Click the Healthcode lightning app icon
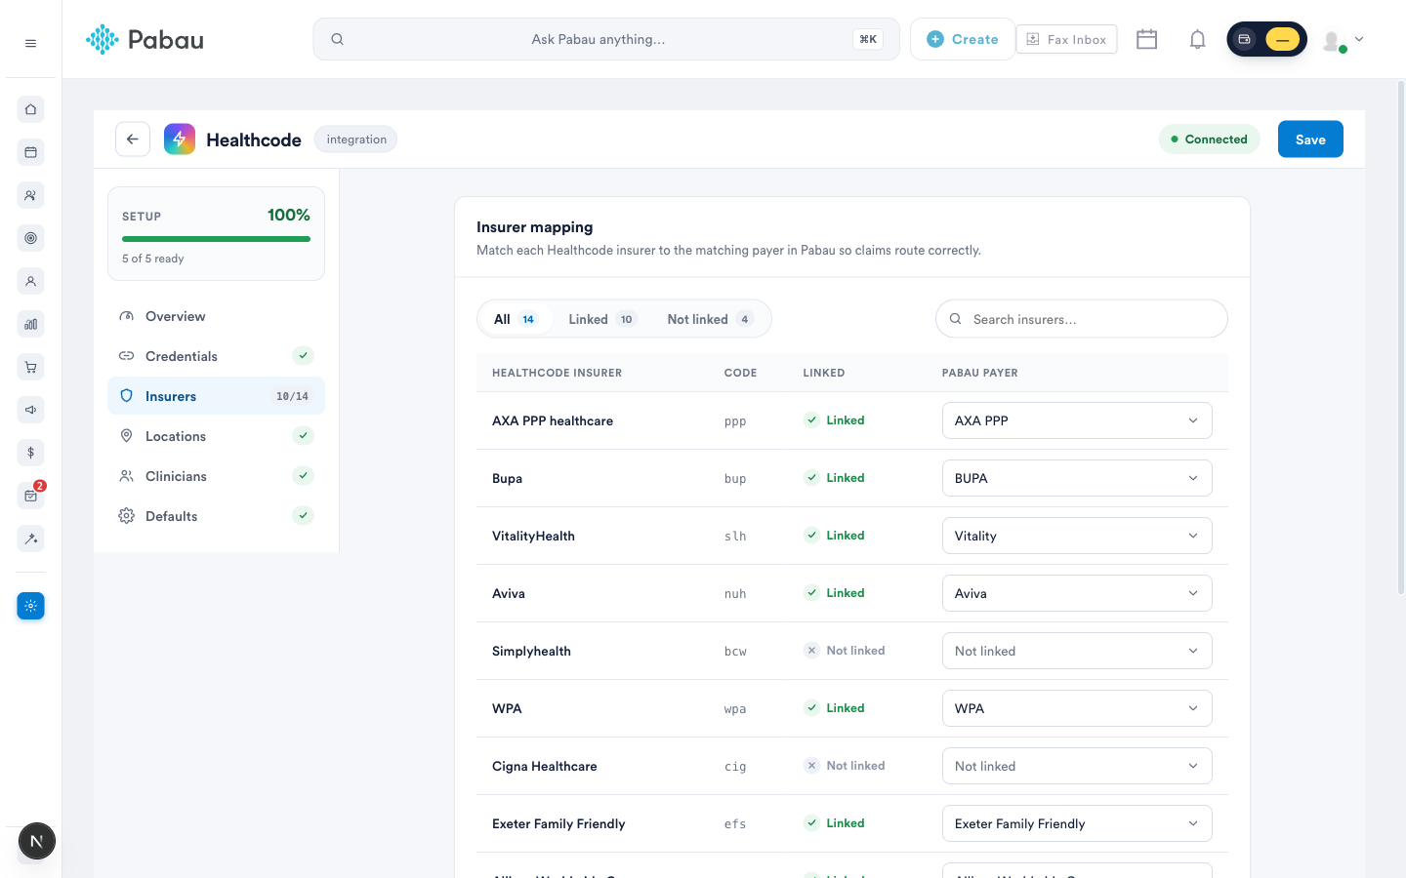Viewport: 1406px width, 878px height. click(180, 140)
